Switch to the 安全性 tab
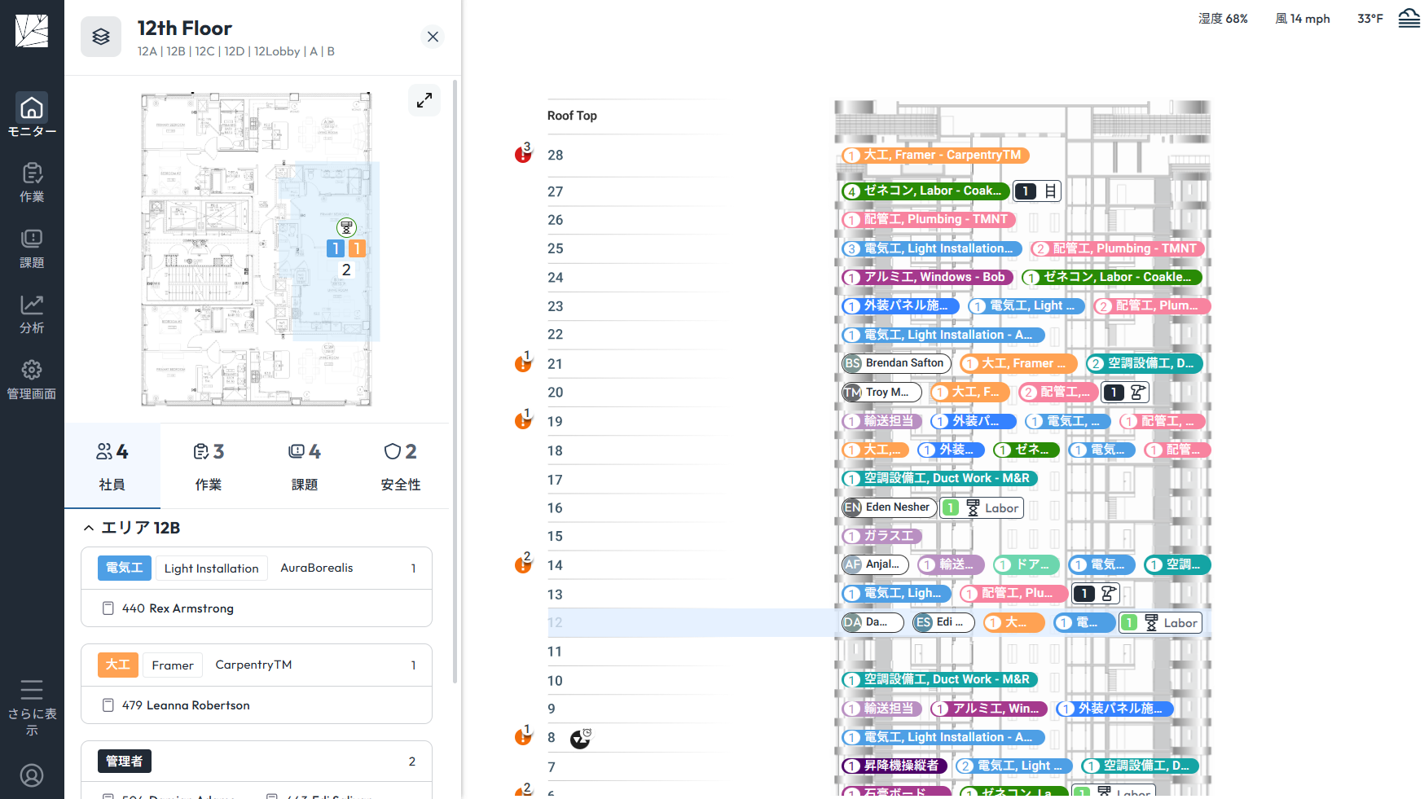Image resolution: width=1424 pixels, height=799 pixels. [x=400, y=466]
